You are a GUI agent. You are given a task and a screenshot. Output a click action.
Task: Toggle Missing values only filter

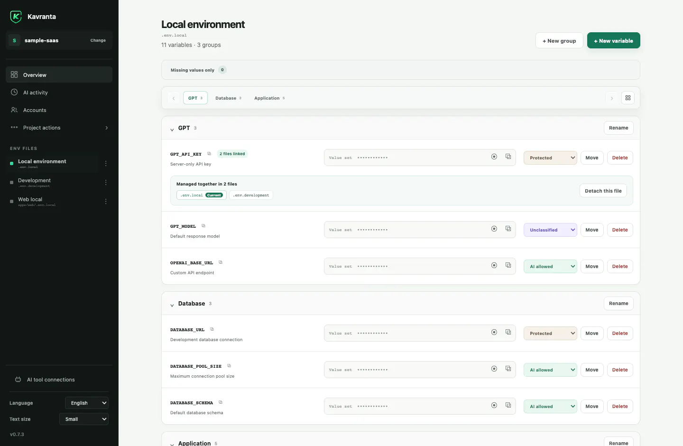click(198, 70)
